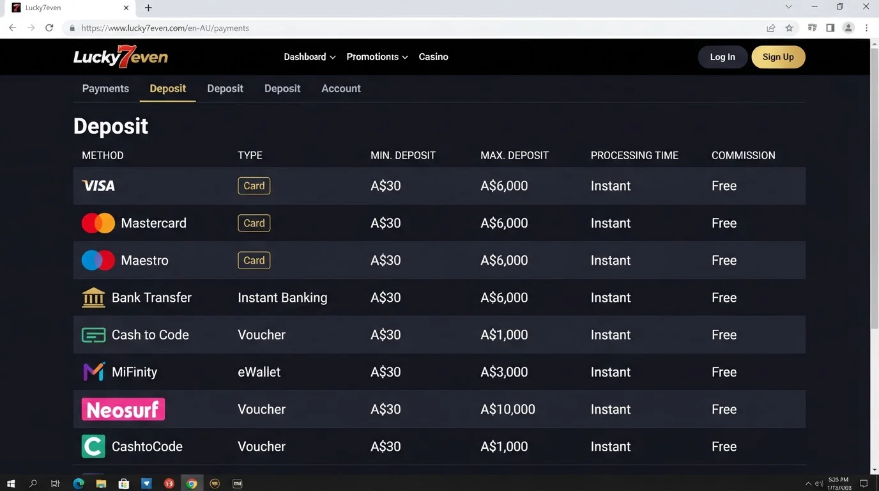Image resolution: width=879 pixels, height=491 pixels.
Task: Select the highlighted gold Deposit tab
Action: pyautogui.click(x=168, y=89)
